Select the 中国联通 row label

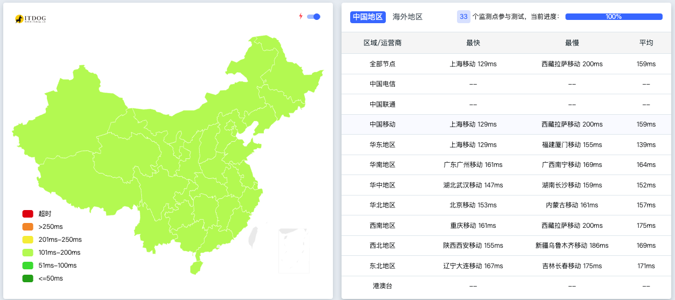click(383, 104)
